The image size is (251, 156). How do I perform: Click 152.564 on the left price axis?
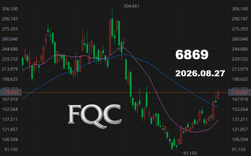10,109
